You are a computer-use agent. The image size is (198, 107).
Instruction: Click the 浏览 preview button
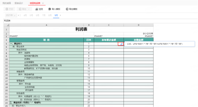coord(39,9)
